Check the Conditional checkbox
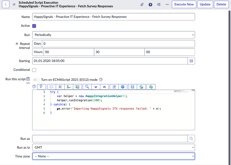This screenshot has height=165, width=231. (34, 70)
